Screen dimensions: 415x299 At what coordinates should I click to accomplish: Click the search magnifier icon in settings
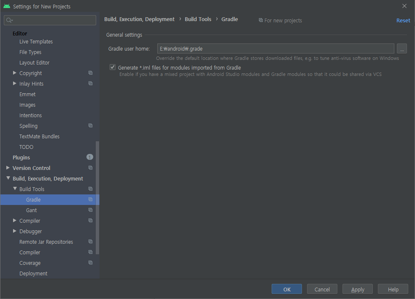pyautogui.click(x=9, y=20)
